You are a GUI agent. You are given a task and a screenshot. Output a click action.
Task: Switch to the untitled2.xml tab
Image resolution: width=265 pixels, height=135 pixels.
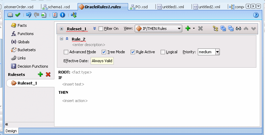[207, 7]
